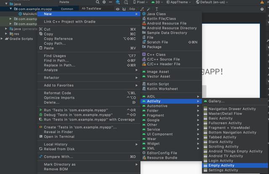269x174 pixels.
Task: Choose Navigation Drawer Activity
Action: tap(235, 109)
